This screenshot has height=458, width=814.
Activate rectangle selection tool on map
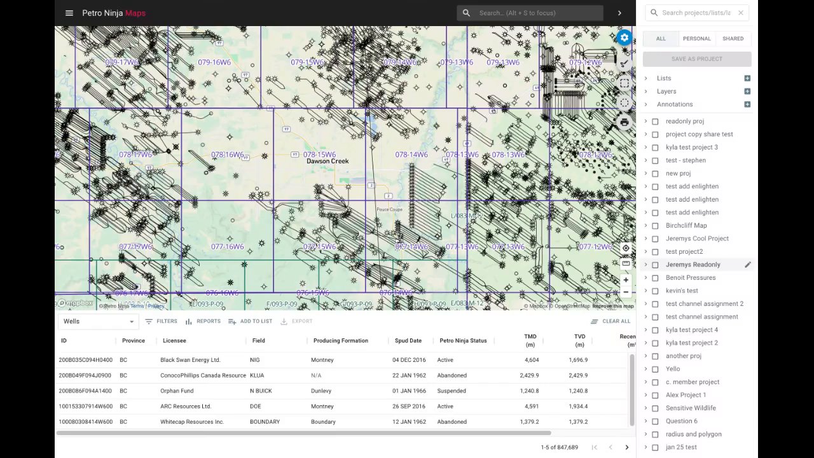click(624, 83)
